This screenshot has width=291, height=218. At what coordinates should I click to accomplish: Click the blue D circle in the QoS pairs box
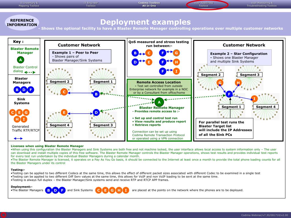[x=135, y=62]
